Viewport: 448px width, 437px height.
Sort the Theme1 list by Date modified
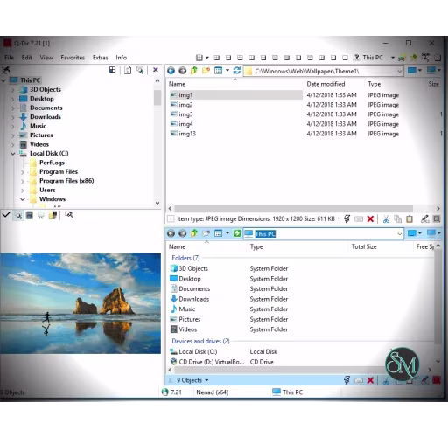[x=325, y=84]
